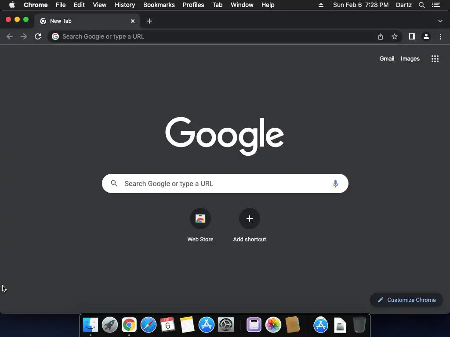Open the File menu
Viewport: 450px width, 337px height.
click(x=61, y=5)
